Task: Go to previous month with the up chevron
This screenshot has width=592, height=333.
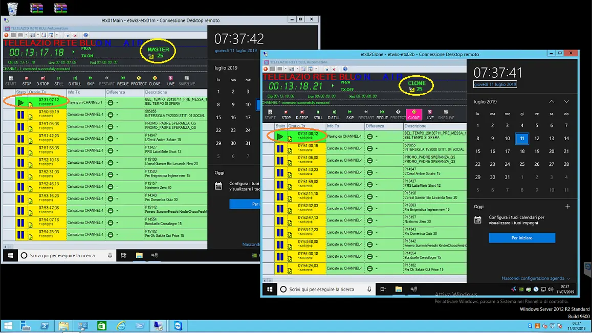Action: [x=552, y=102]
